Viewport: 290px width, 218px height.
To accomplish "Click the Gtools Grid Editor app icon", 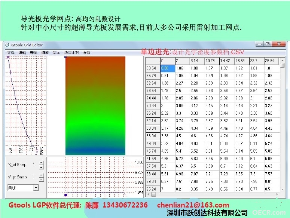I will tap(7, 45).
